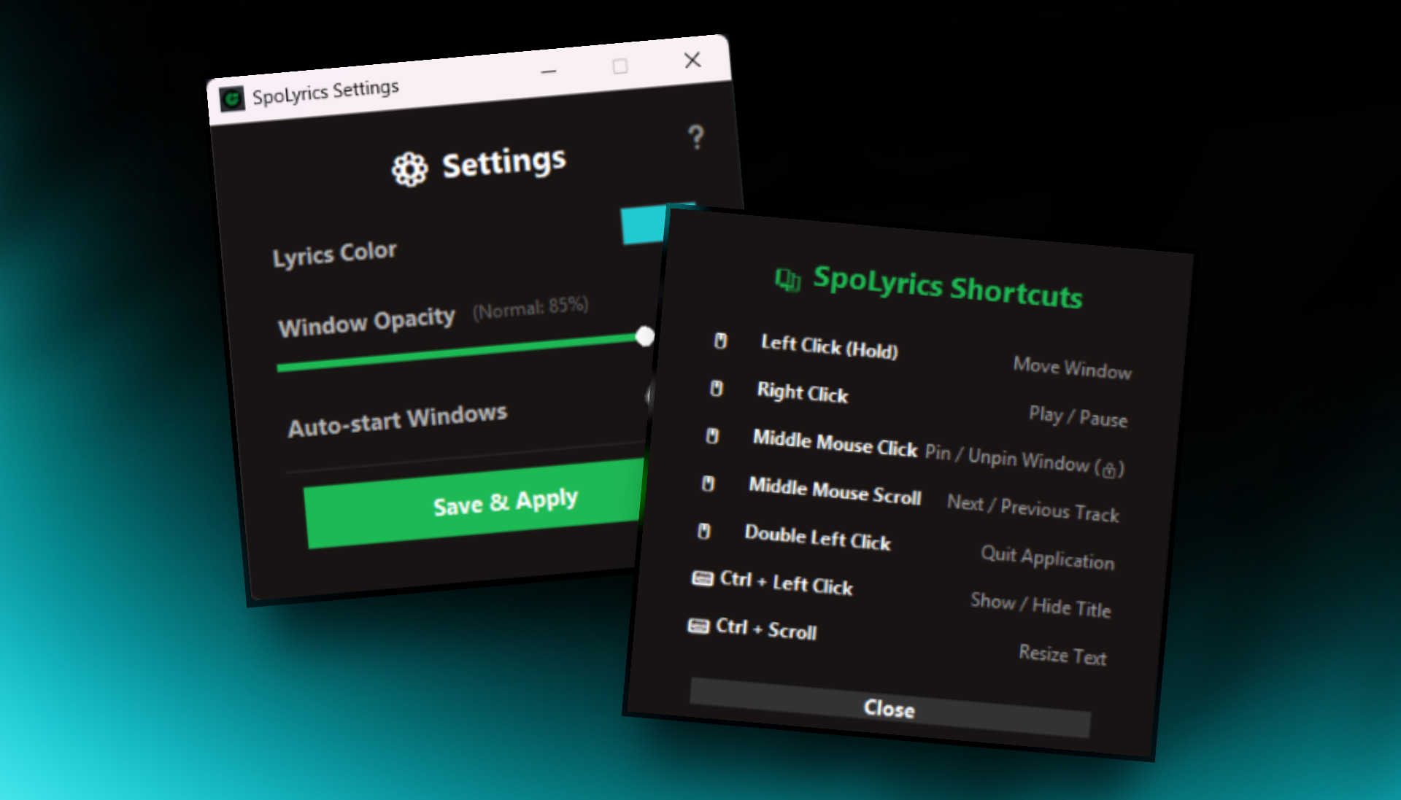The width and height of the screenshot is (1401, 800).
Task: Click the 'Ctrl + Scroll' shortcut text
Action: pos(766,629)
